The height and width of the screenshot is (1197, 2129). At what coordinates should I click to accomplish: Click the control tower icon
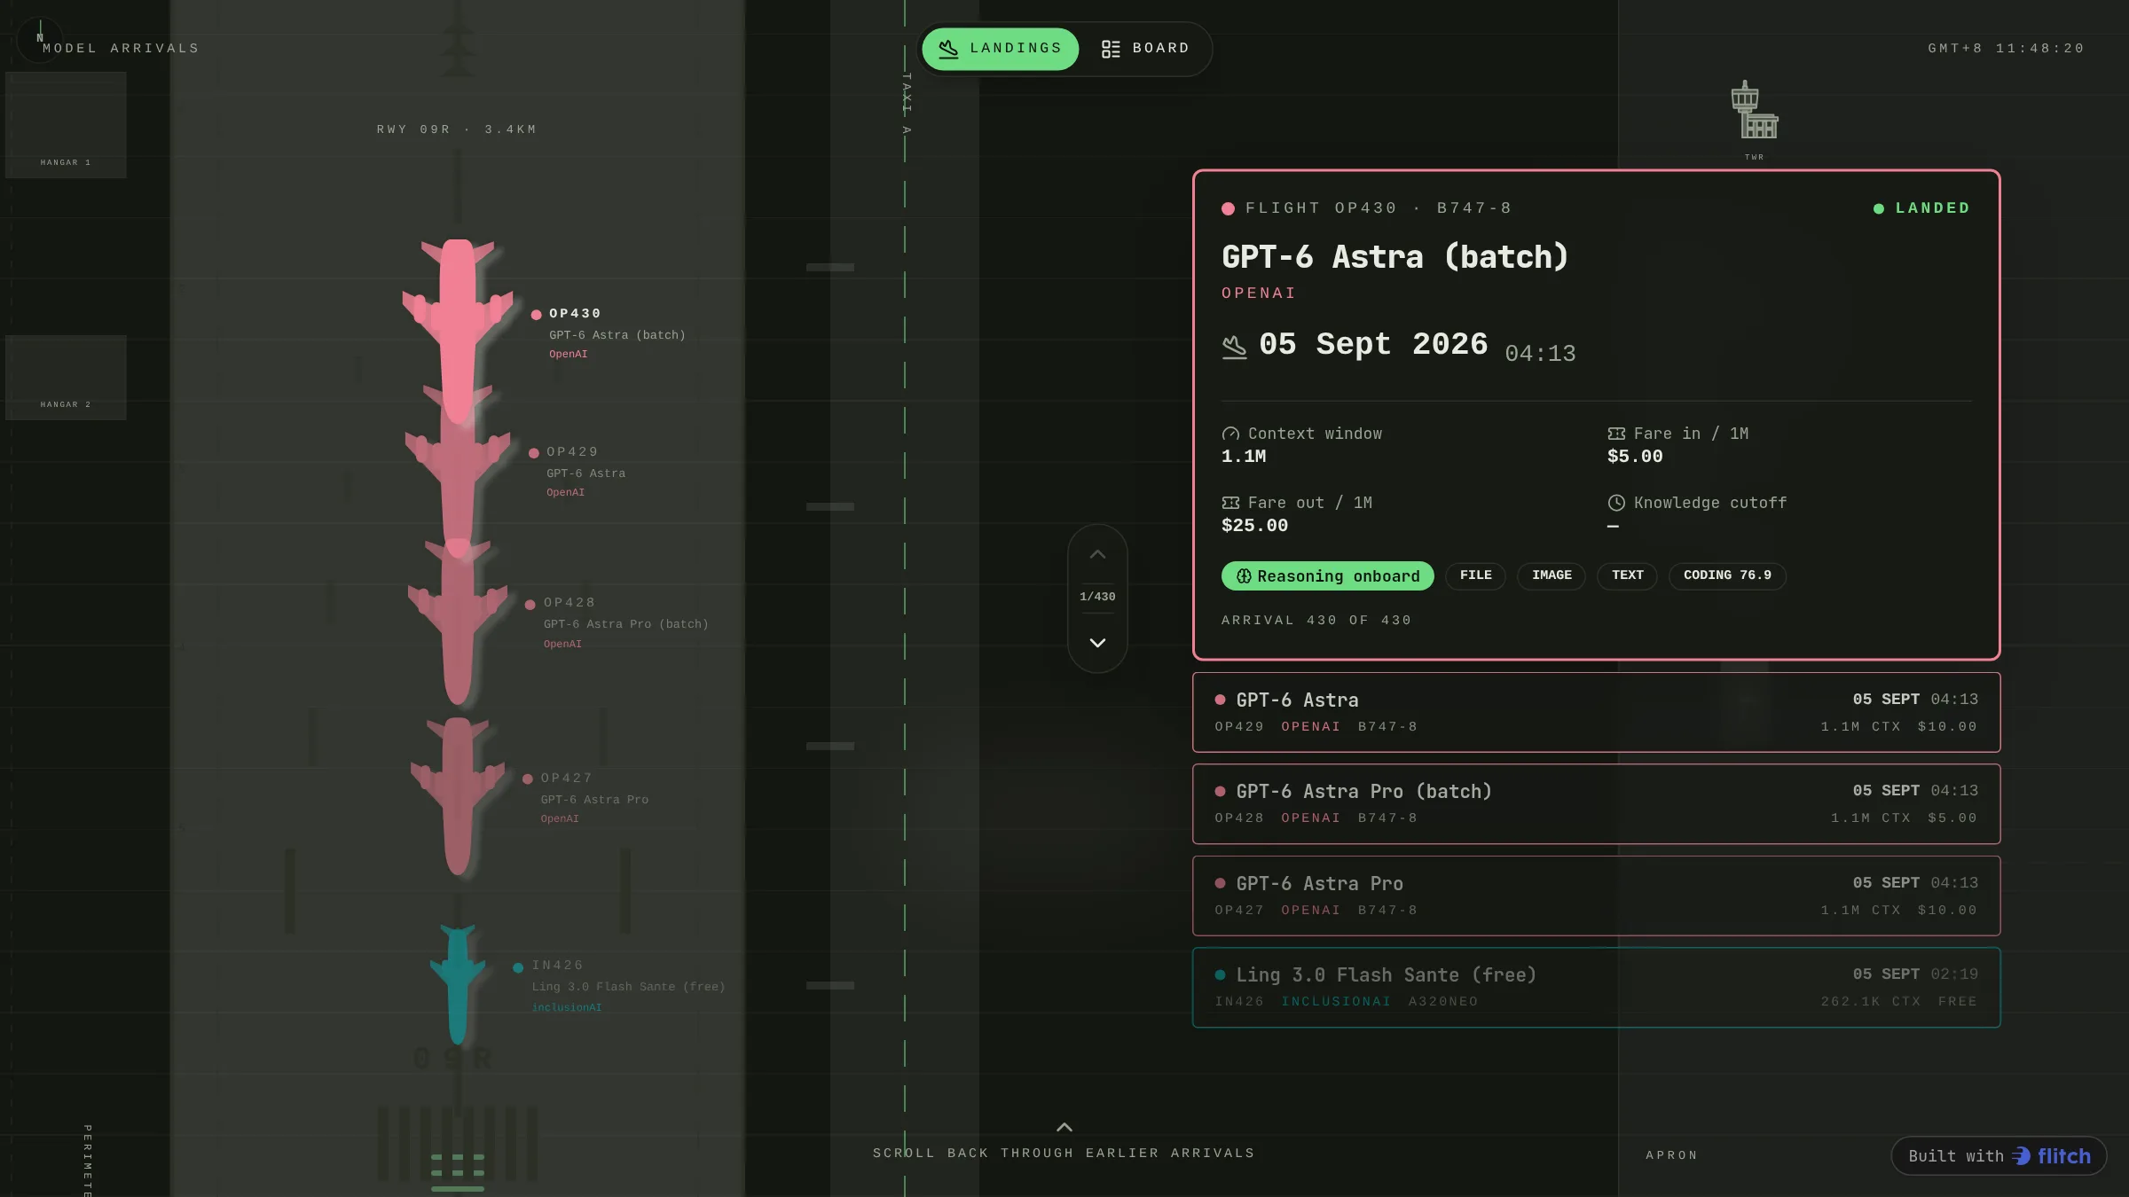point(1754,110)
